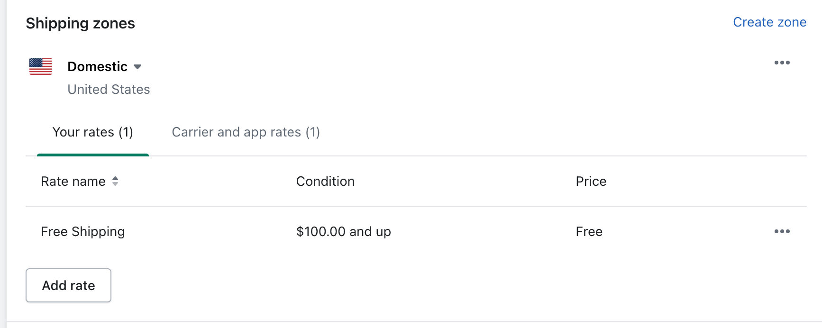Screen dimensions: 822x328
Task: Switch to the Your rates tab
Action: 92,132
